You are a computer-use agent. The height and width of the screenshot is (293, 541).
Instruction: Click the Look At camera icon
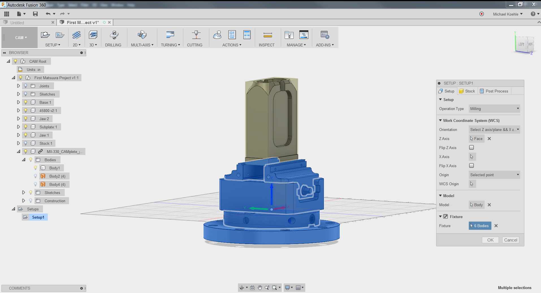(252, 288)
